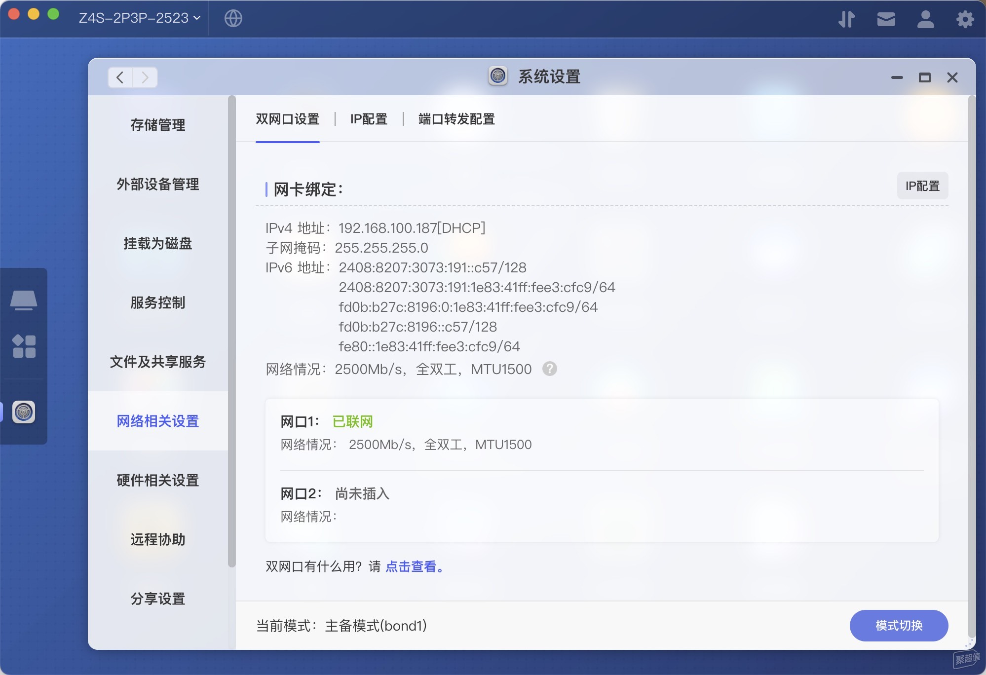Switch to the 双网口设置 tab

tap(287, 119)
